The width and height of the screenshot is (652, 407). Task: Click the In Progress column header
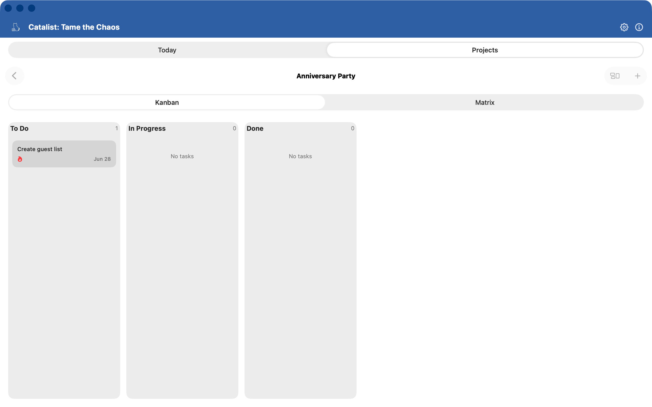[x=147, y=128]
